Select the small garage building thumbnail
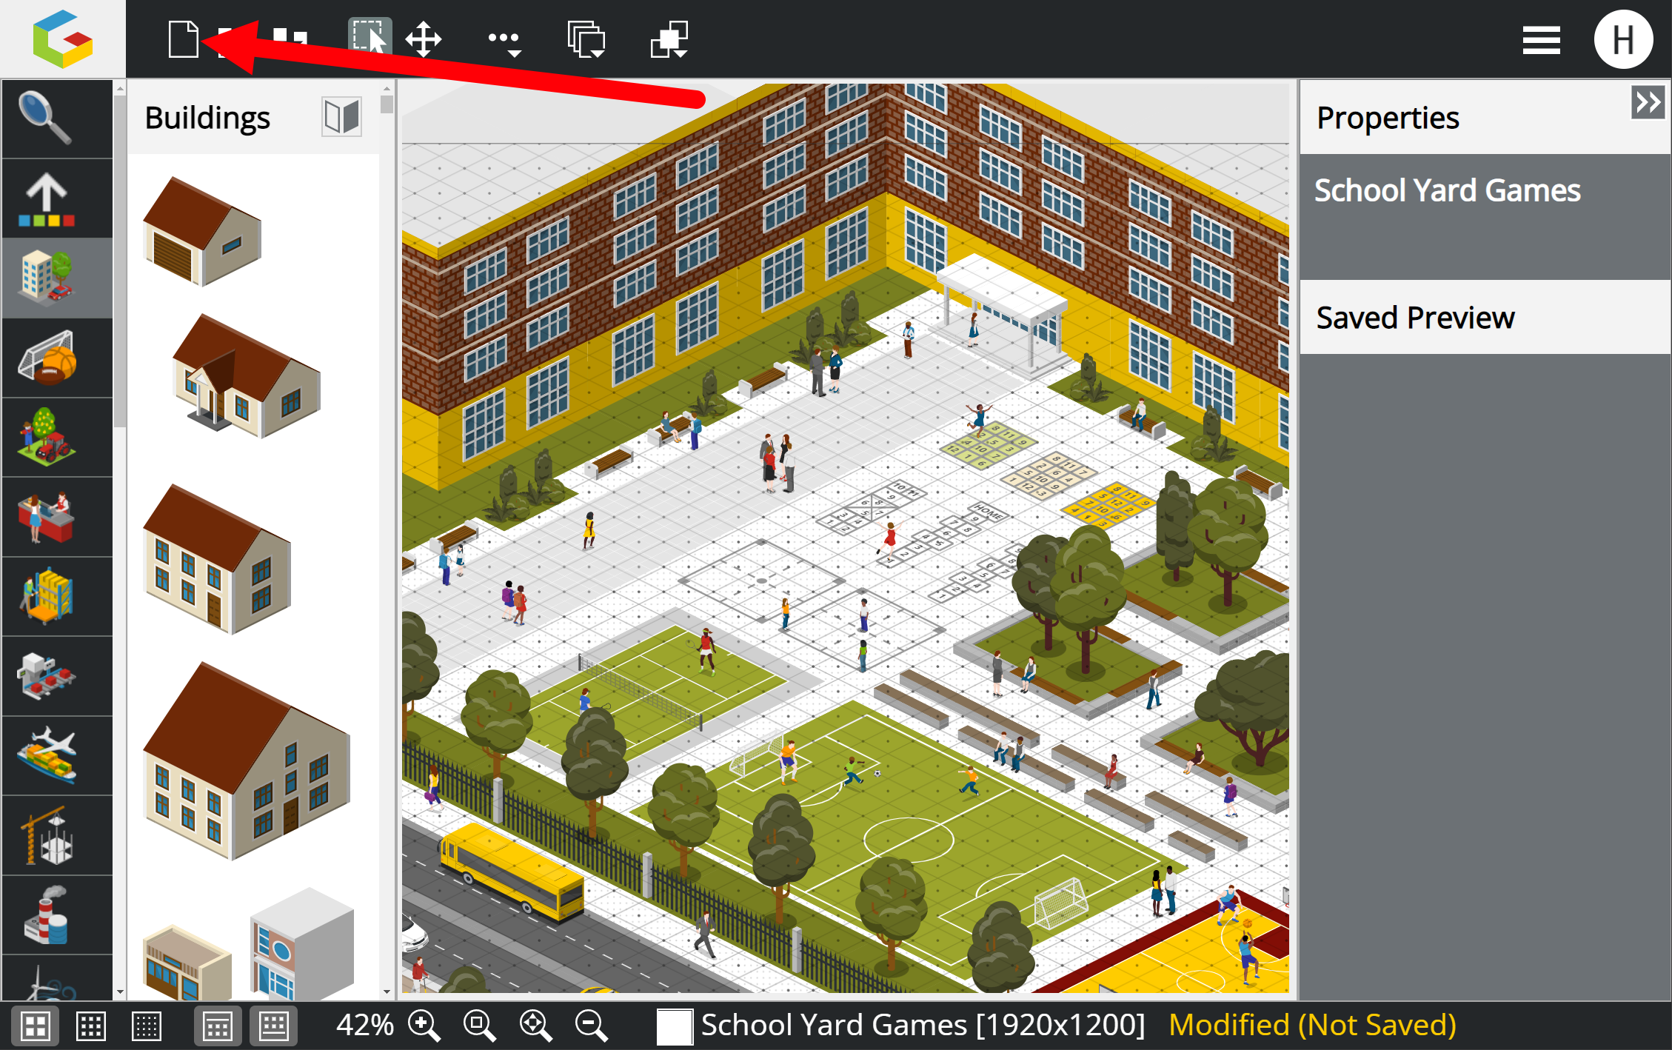Viewport: 1672px width, 1050px height. coord(201,231)
